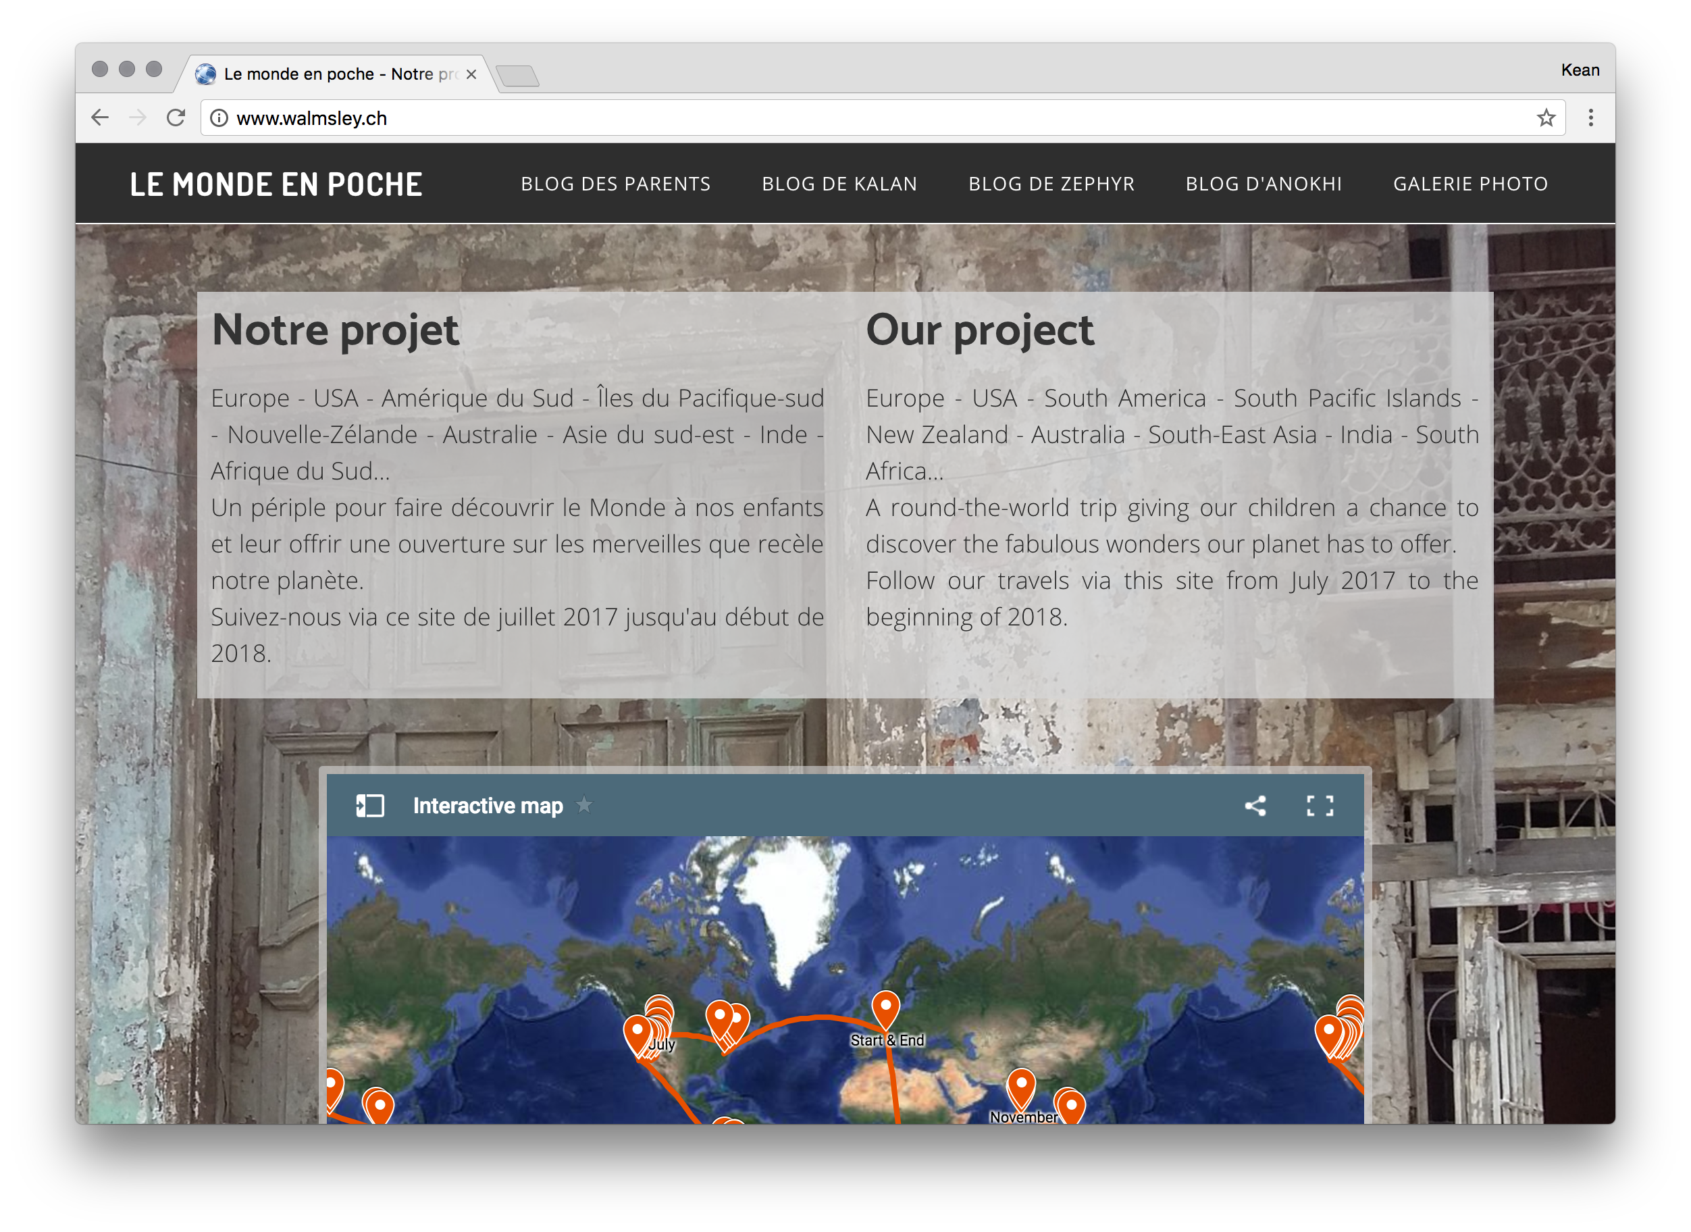
Task: Open Blog des Parents menu item
Action: 615,184
